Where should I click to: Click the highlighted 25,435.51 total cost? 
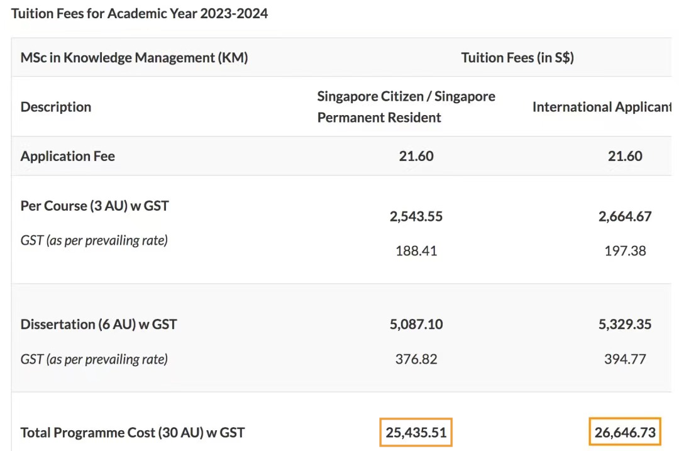pyautogui.click(x=416, y=433)
